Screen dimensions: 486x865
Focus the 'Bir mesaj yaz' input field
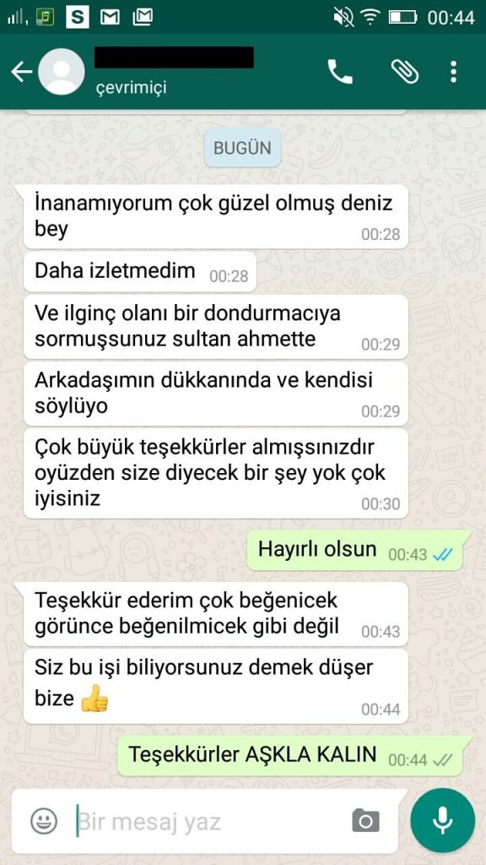tap(209, 821)
